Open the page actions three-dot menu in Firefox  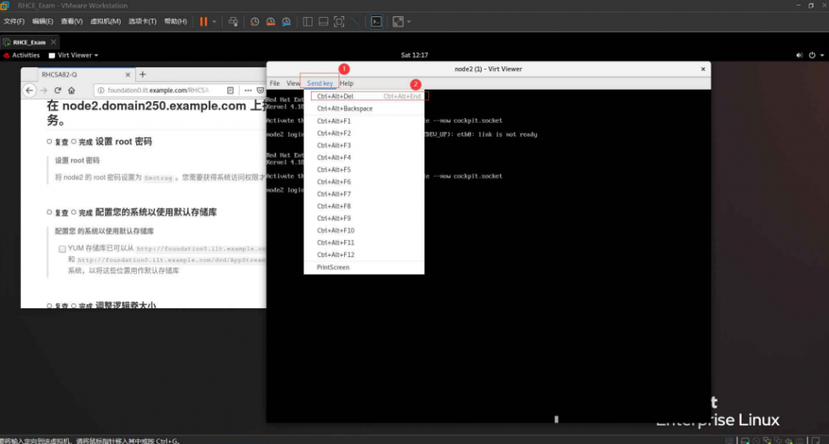[x=248, y=91]
